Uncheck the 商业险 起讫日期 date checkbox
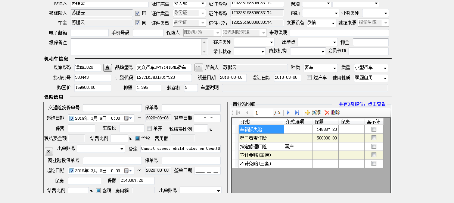 pos(72,171)
